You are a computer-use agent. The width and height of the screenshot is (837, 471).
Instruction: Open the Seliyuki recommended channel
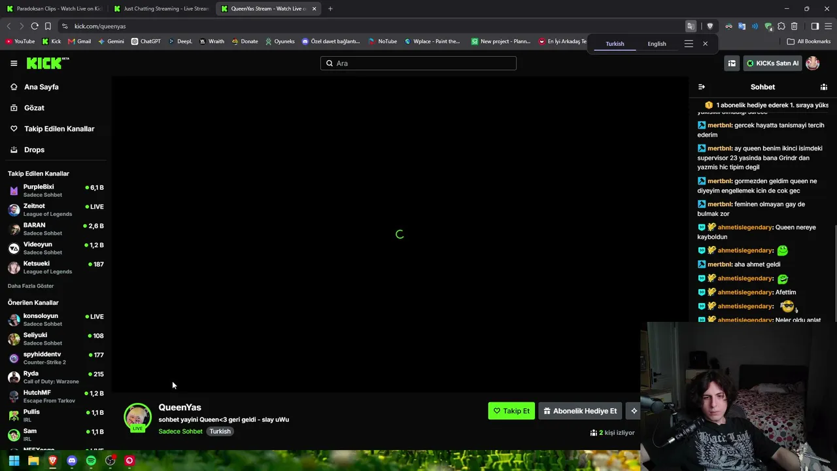pyautogui.click(x=56, y=338)
